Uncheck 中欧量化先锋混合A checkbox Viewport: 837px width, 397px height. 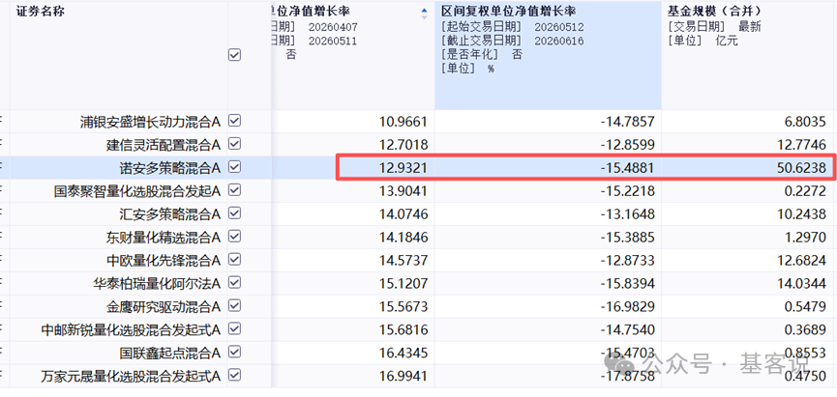click(x=234, y=260)
